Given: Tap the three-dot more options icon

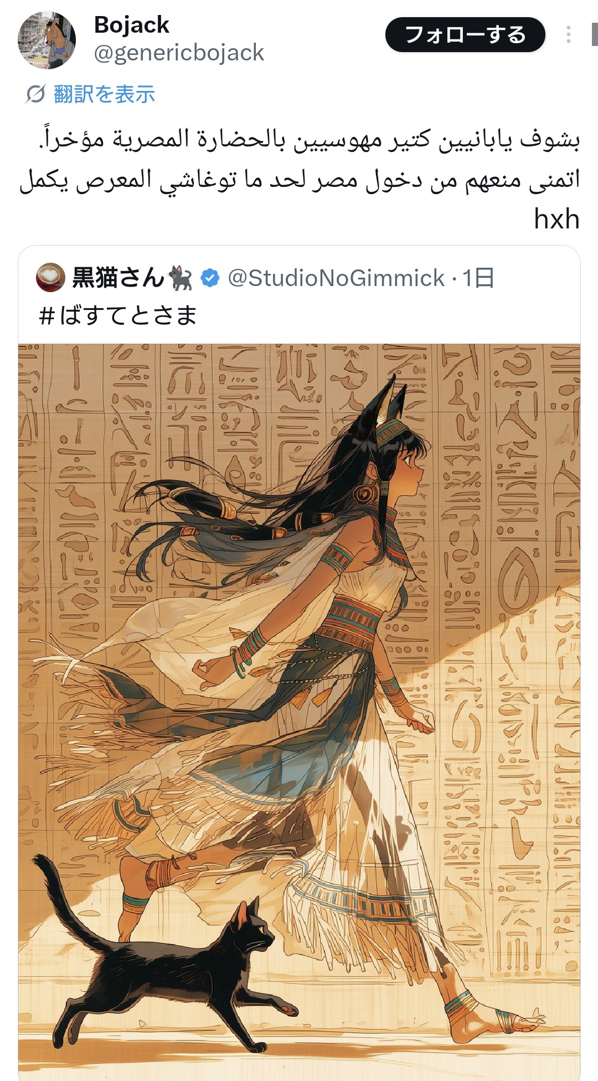Looking at the screenshot, I should click(x=568, y=35).
